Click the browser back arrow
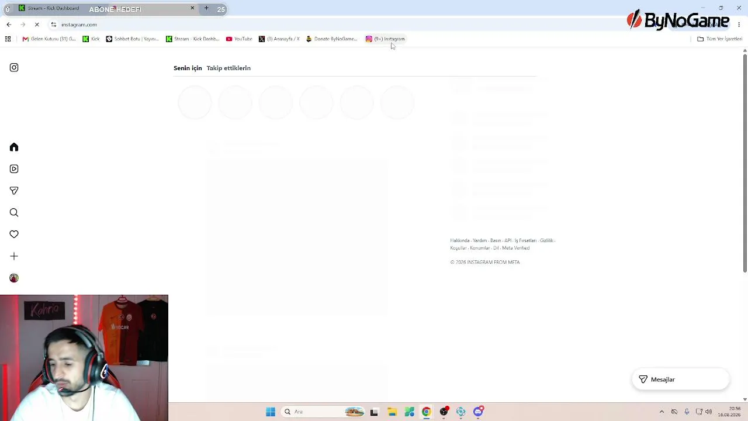 (x=9, y=25)
